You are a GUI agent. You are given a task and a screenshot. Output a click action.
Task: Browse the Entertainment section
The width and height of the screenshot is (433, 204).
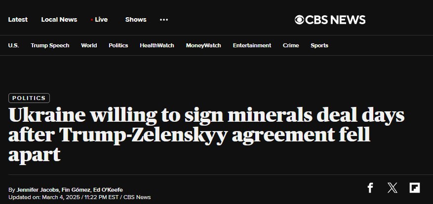[x=252, y=45]
